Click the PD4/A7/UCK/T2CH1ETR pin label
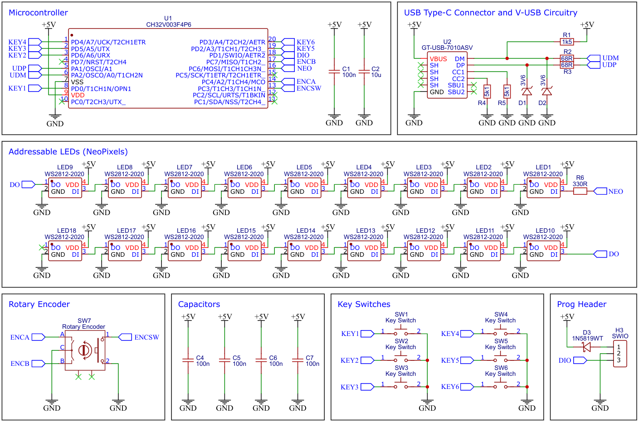Viewport: 639px width, 422px height. click(x=108, y=42)
